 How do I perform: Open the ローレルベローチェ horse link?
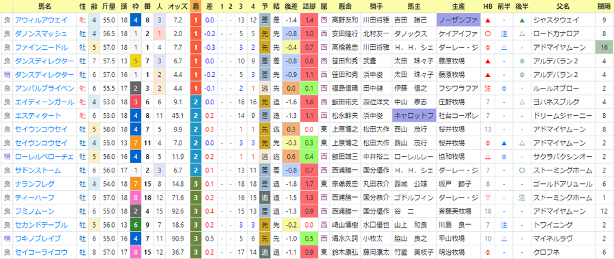click(44, 157)
